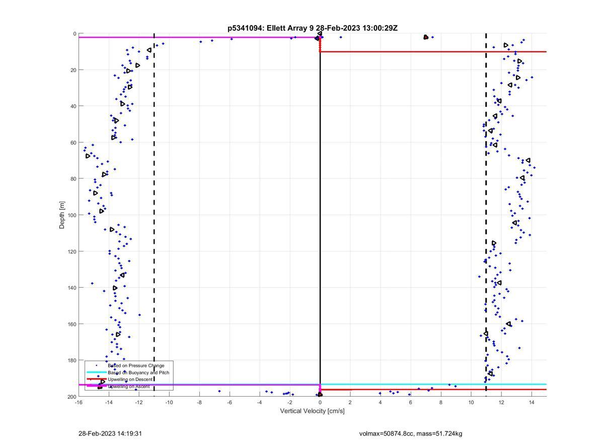Click velocity axis tick label '4'
The height and width of the screenshot is (446, 604).
(x=381, y=402)
